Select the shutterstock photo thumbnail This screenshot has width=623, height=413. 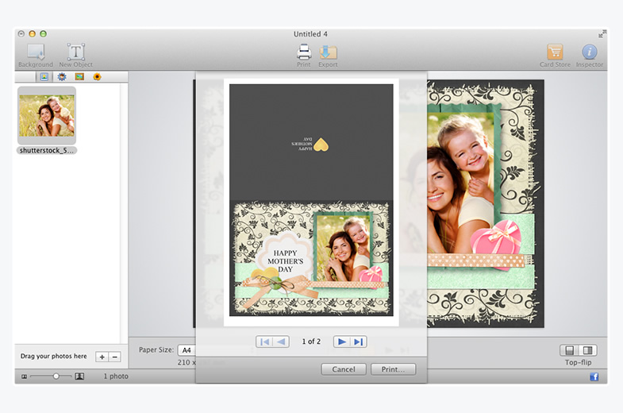tap(47, 116)
